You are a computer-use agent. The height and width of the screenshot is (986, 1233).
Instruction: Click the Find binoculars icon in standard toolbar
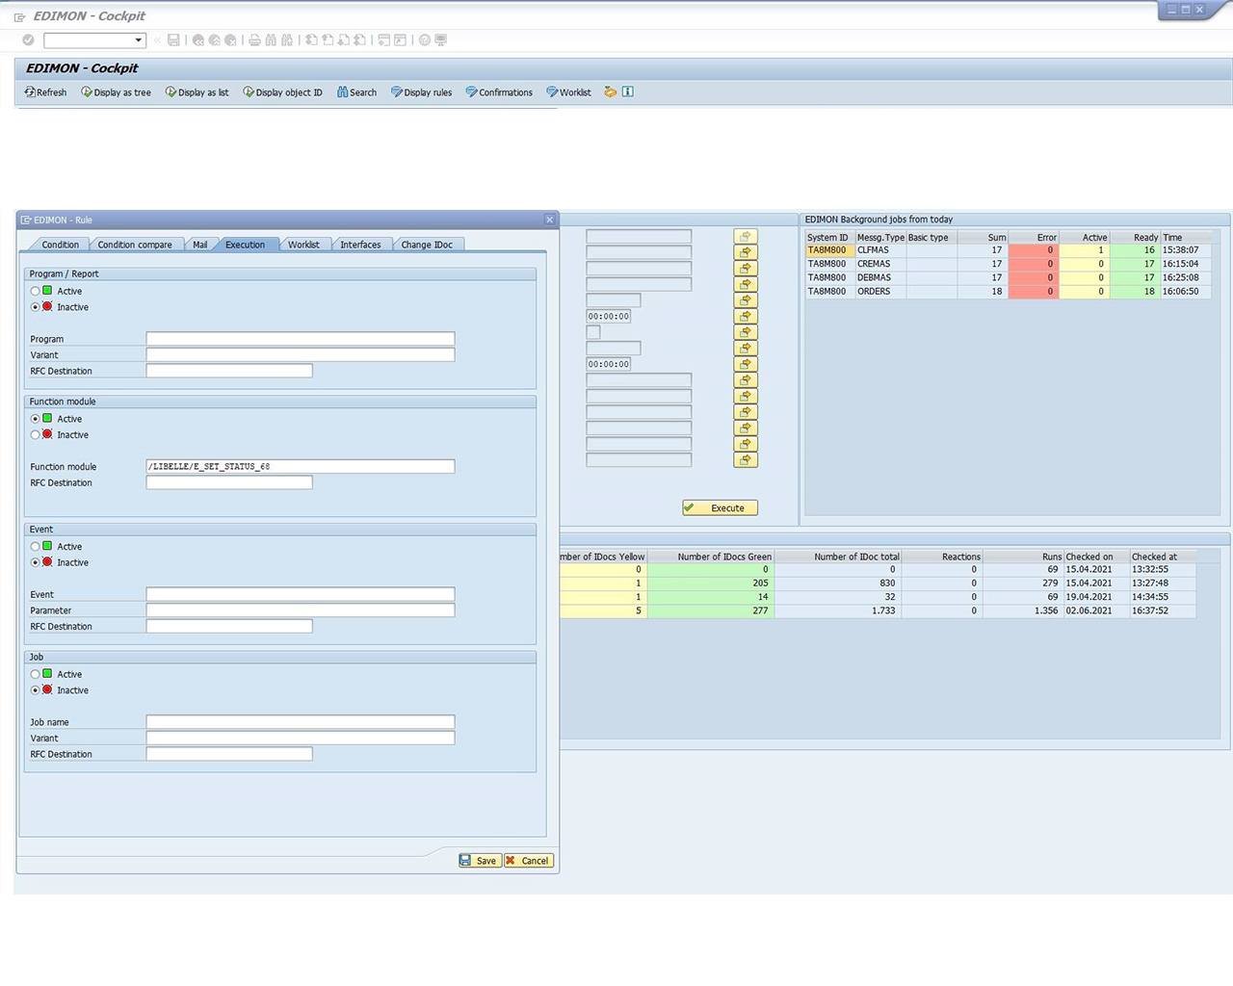coord(271,40)
